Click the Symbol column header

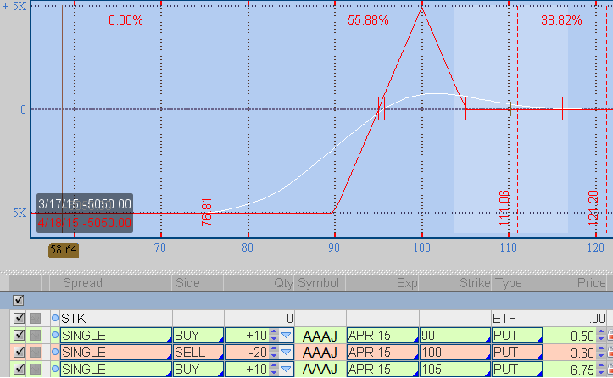point(320,282)
